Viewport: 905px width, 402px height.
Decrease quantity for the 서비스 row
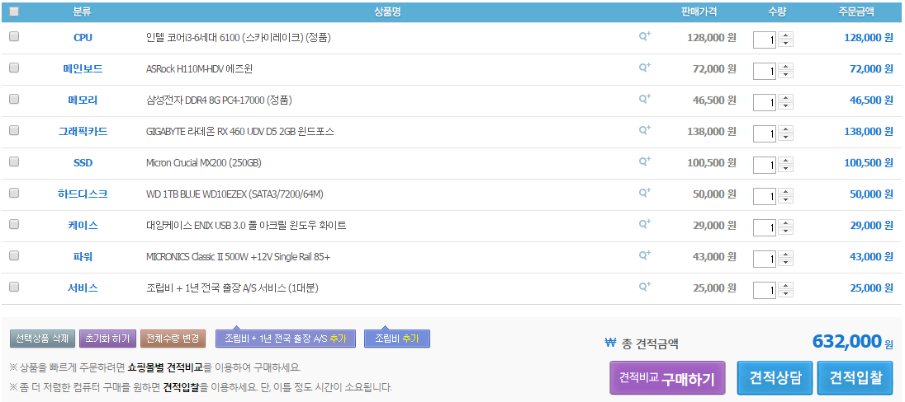tap(785, 294)
